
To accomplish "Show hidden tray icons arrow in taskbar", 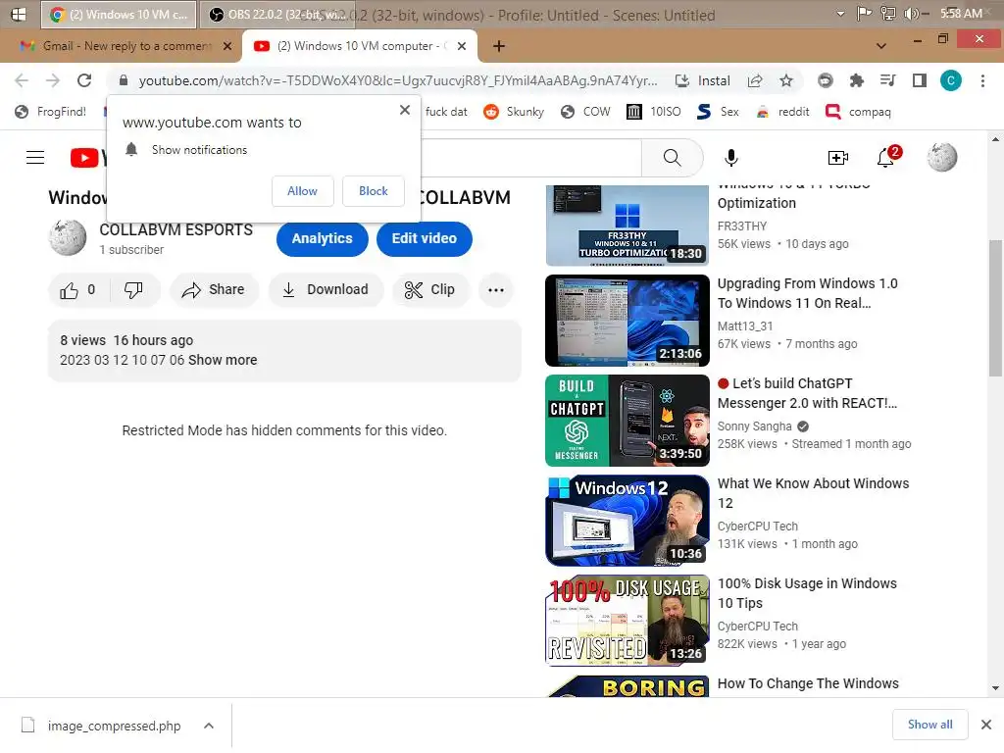I will 840,14.
